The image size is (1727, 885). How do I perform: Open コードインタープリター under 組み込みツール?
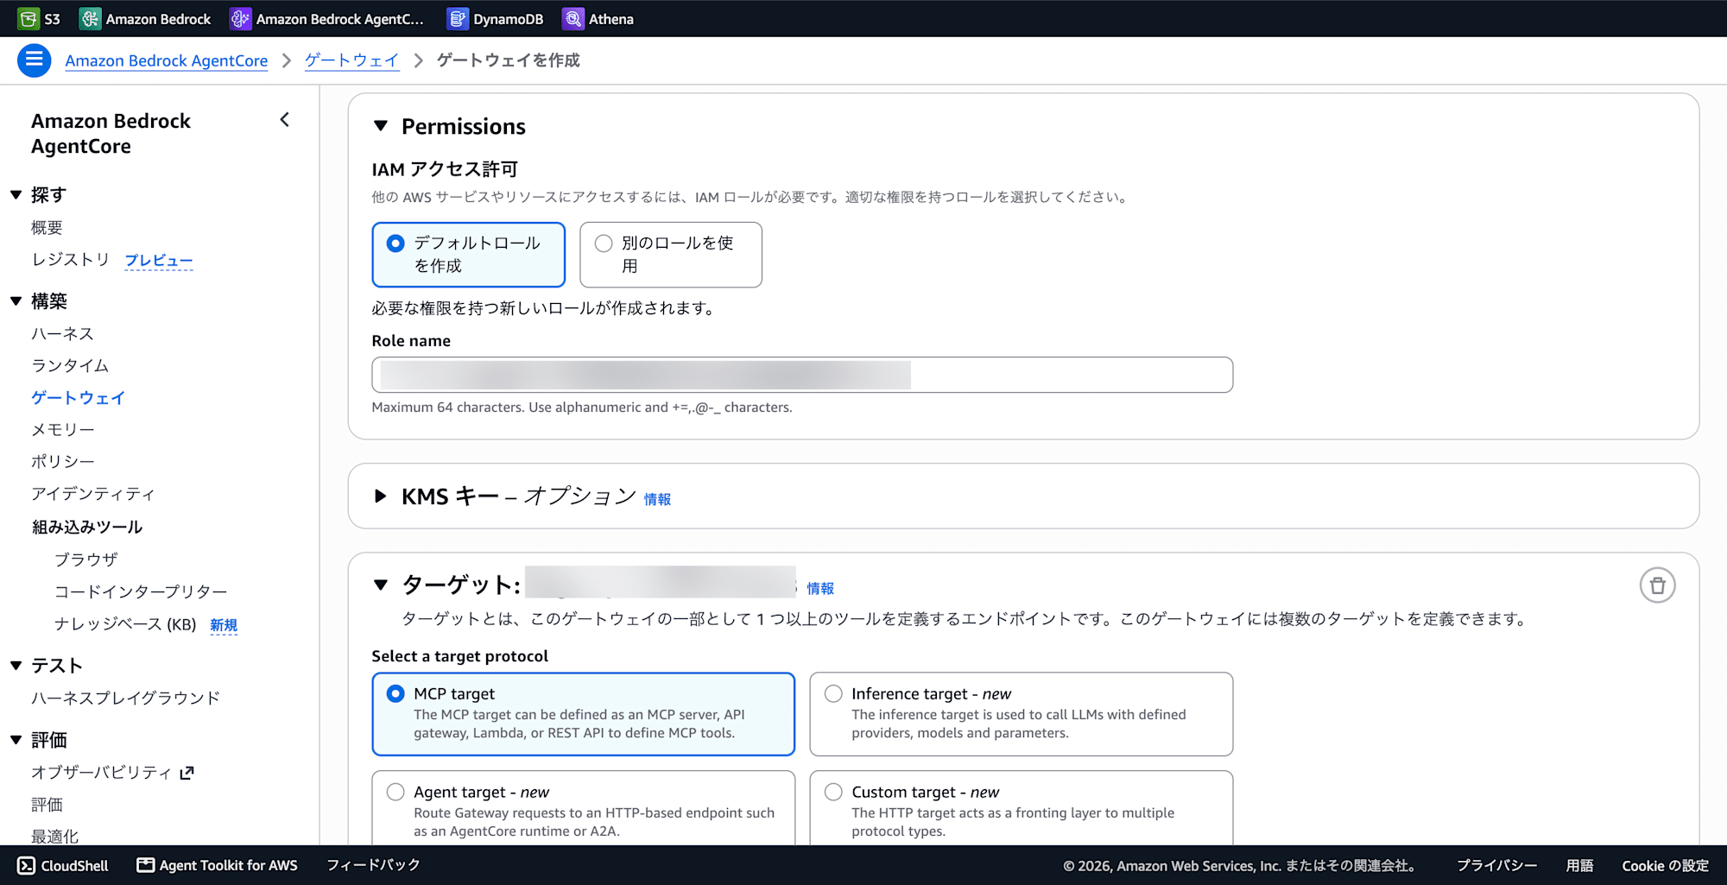(x=141, y=591)
